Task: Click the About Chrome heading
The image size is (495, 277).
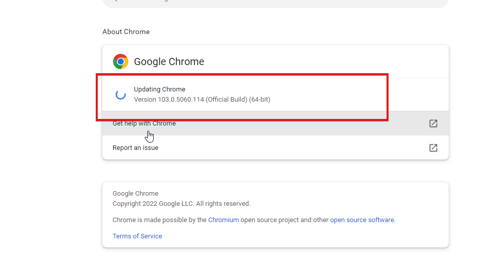Action: tap(126, 32)
